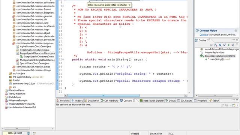
Task: Minimize the bottom Console panel
Action: 233,100
